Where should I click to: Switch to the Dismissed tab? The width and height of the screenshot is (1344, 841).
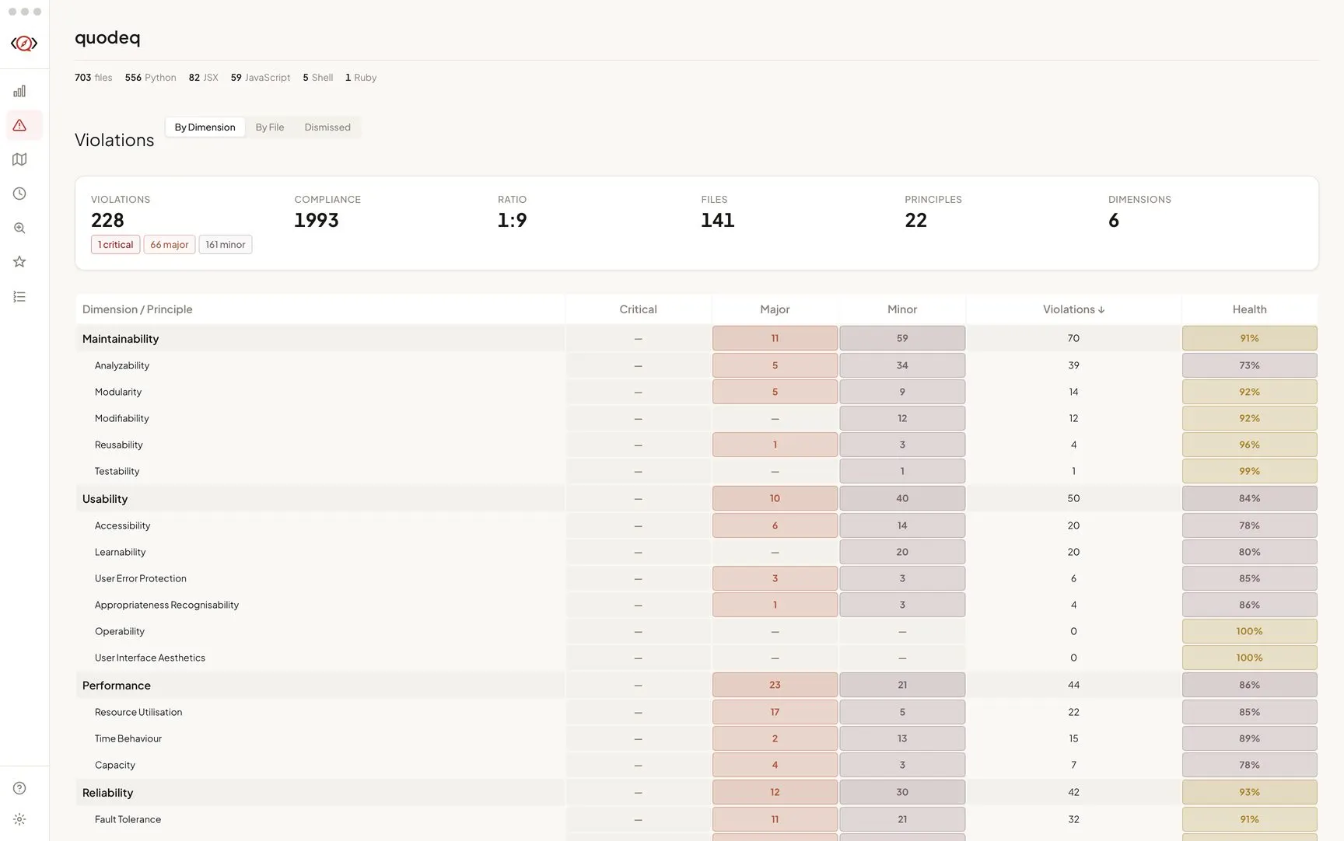tap(327, 127)
